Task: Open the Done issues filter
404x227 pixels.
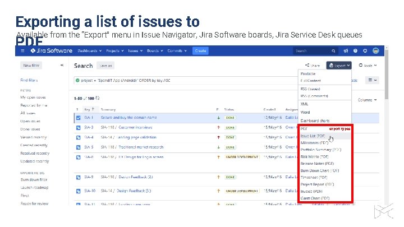Action: tap(30, 129)
